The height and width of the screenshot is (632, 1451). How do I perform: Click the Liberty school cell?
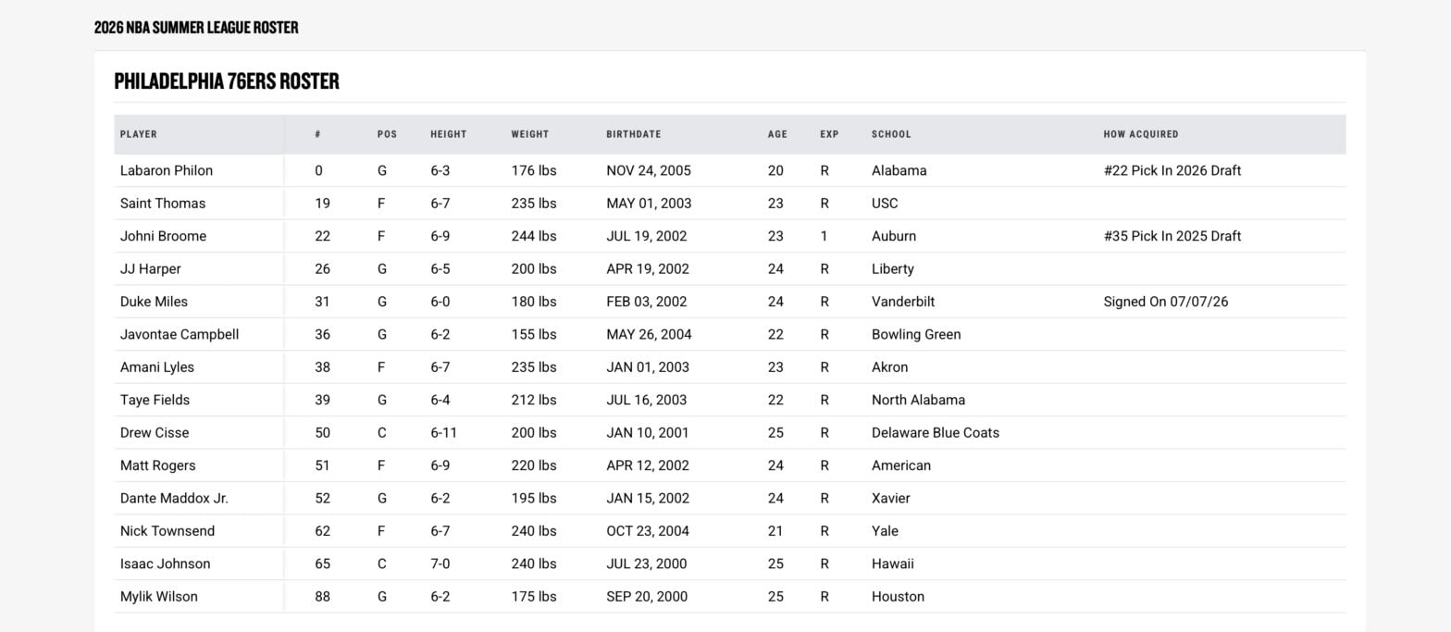pyautogui.click(x=893, y=269)
